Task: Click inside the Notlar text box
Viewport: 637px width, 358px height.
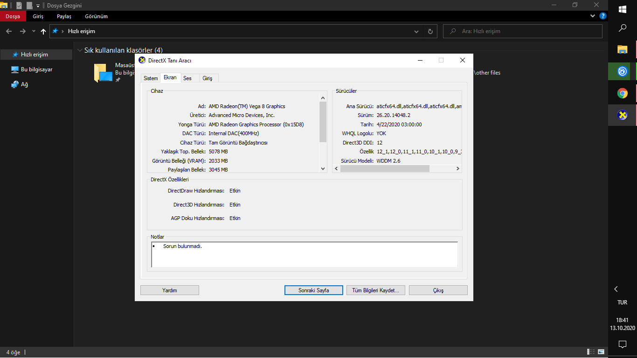Action: pos(305,255)
